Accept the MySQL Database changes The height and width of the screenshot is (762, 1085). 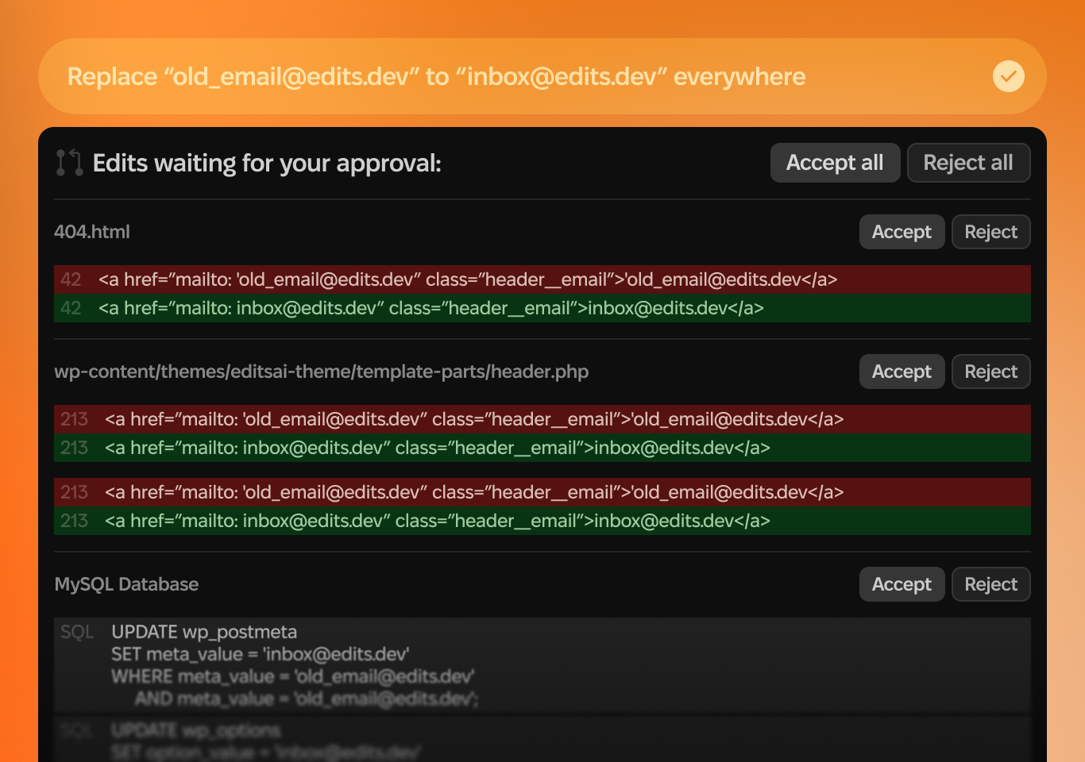pyautogui.click(x=902, y=584)
